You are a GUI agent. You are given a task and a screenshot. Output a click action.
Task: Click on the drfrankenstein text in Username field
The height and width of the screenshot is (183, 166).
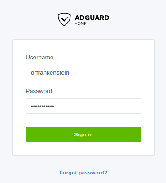click(50, 73)
